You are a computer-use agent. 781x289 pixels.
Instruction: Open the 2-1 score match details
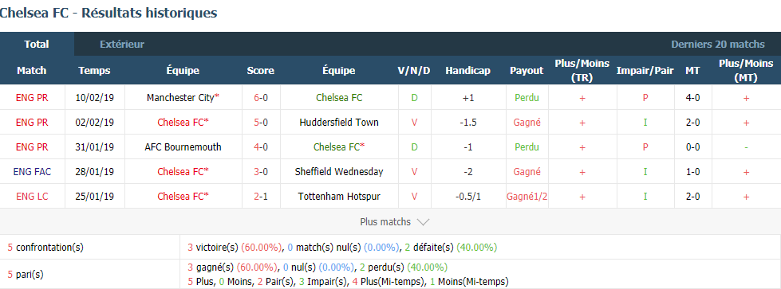[x=261, y=197]
